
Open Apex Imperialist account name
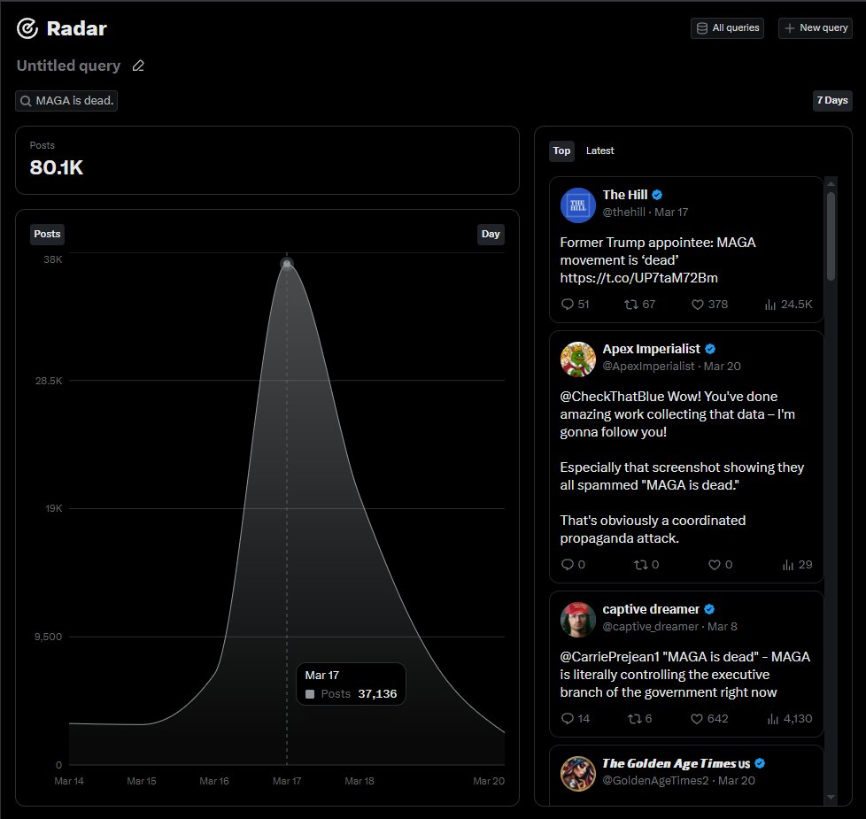(x=651, y=349)
